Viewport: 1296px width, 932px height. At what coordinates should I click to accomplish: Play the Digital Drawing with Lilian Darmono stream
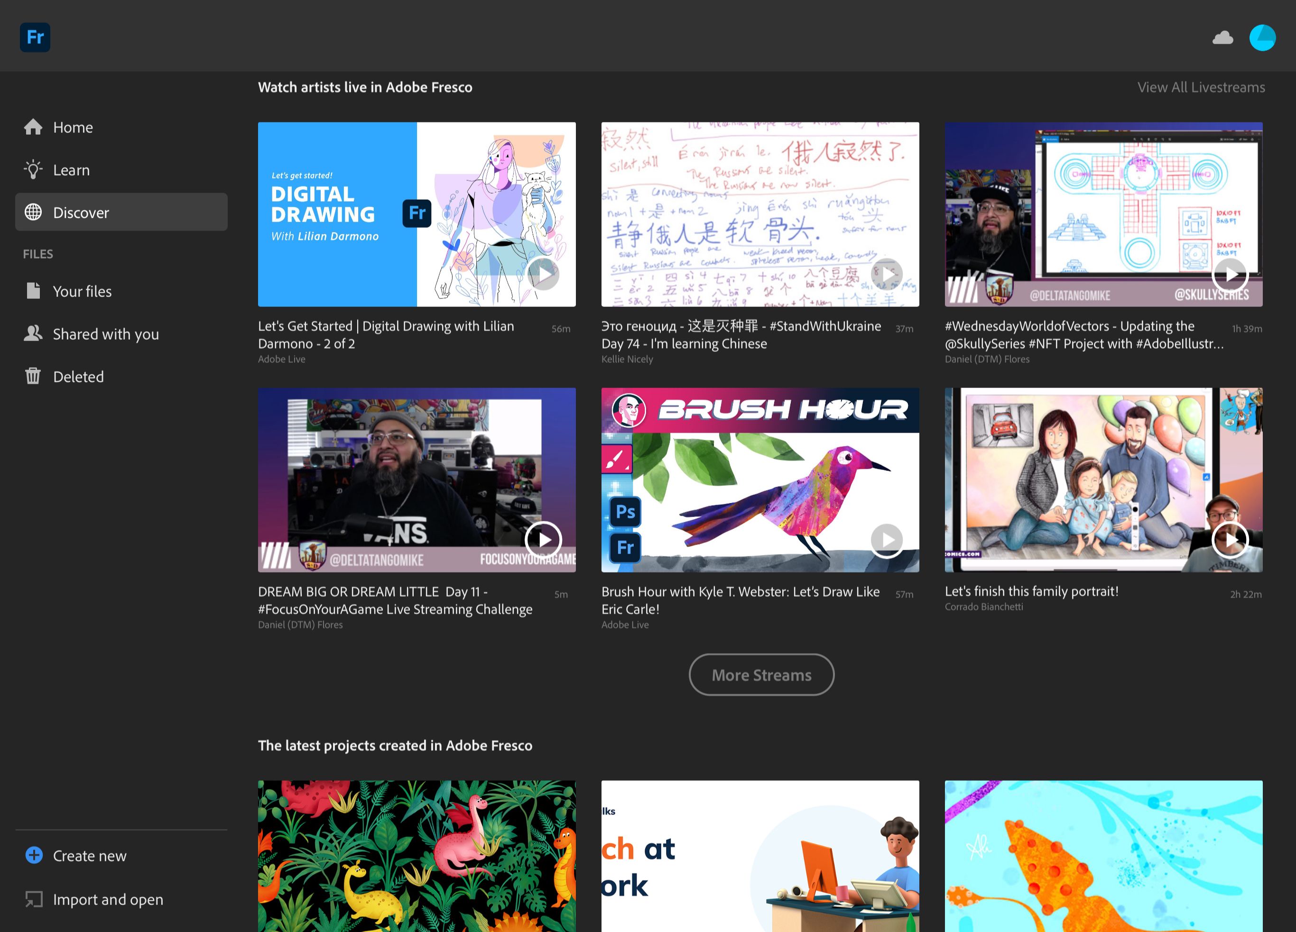click(x=543, y=274)
